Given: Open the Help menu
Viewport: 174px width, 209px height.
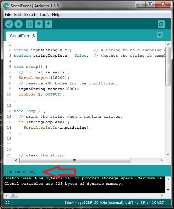Looking at the screenshot, I should click(x=56, y=15).
